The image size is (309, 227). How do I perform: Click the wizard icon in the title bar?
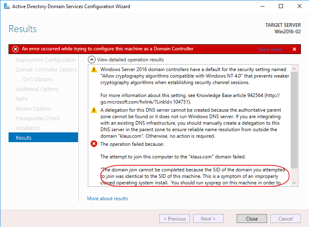[6, 6]
